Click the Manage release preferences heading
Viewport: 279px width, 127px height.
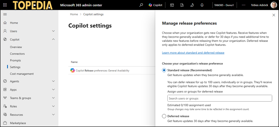tap(189, 23)
